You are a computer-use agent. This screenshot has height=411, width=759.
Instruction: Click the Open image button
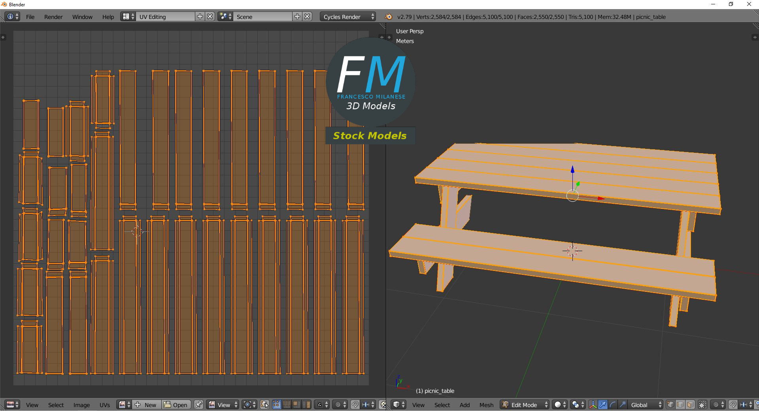176,405
